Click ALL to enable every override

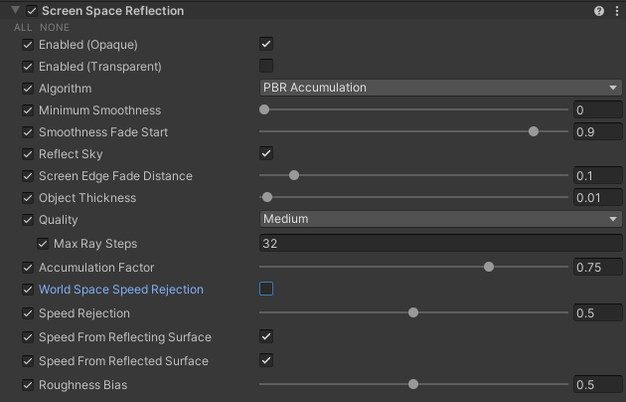click(23, 27)
